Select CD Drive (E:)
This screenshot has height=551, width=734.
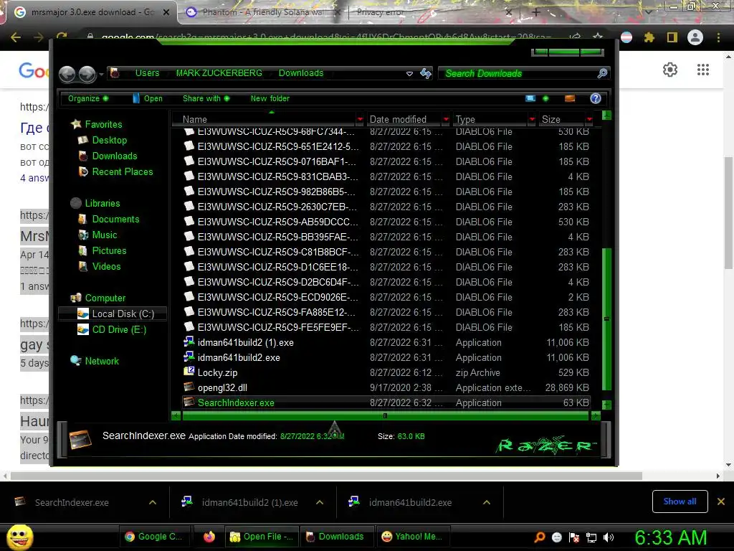(119, 330)
